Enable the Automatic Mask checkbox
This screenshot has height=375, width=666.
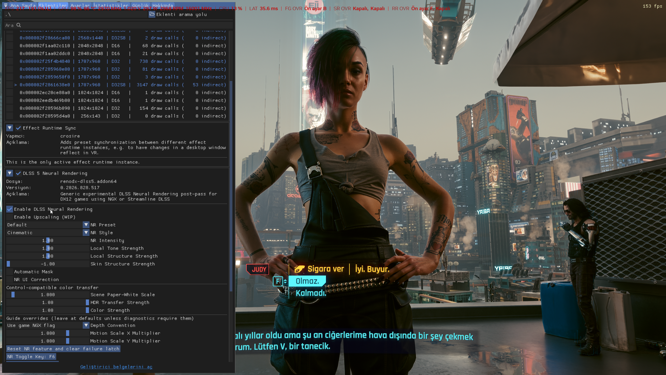click(10, 272)
